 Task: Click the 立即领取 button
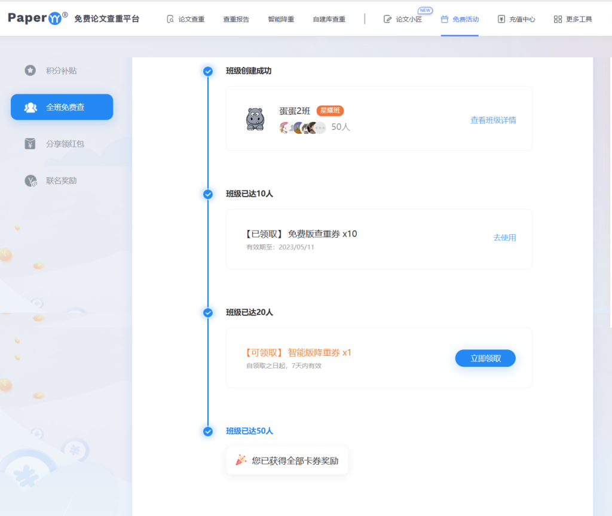[485, 358]
